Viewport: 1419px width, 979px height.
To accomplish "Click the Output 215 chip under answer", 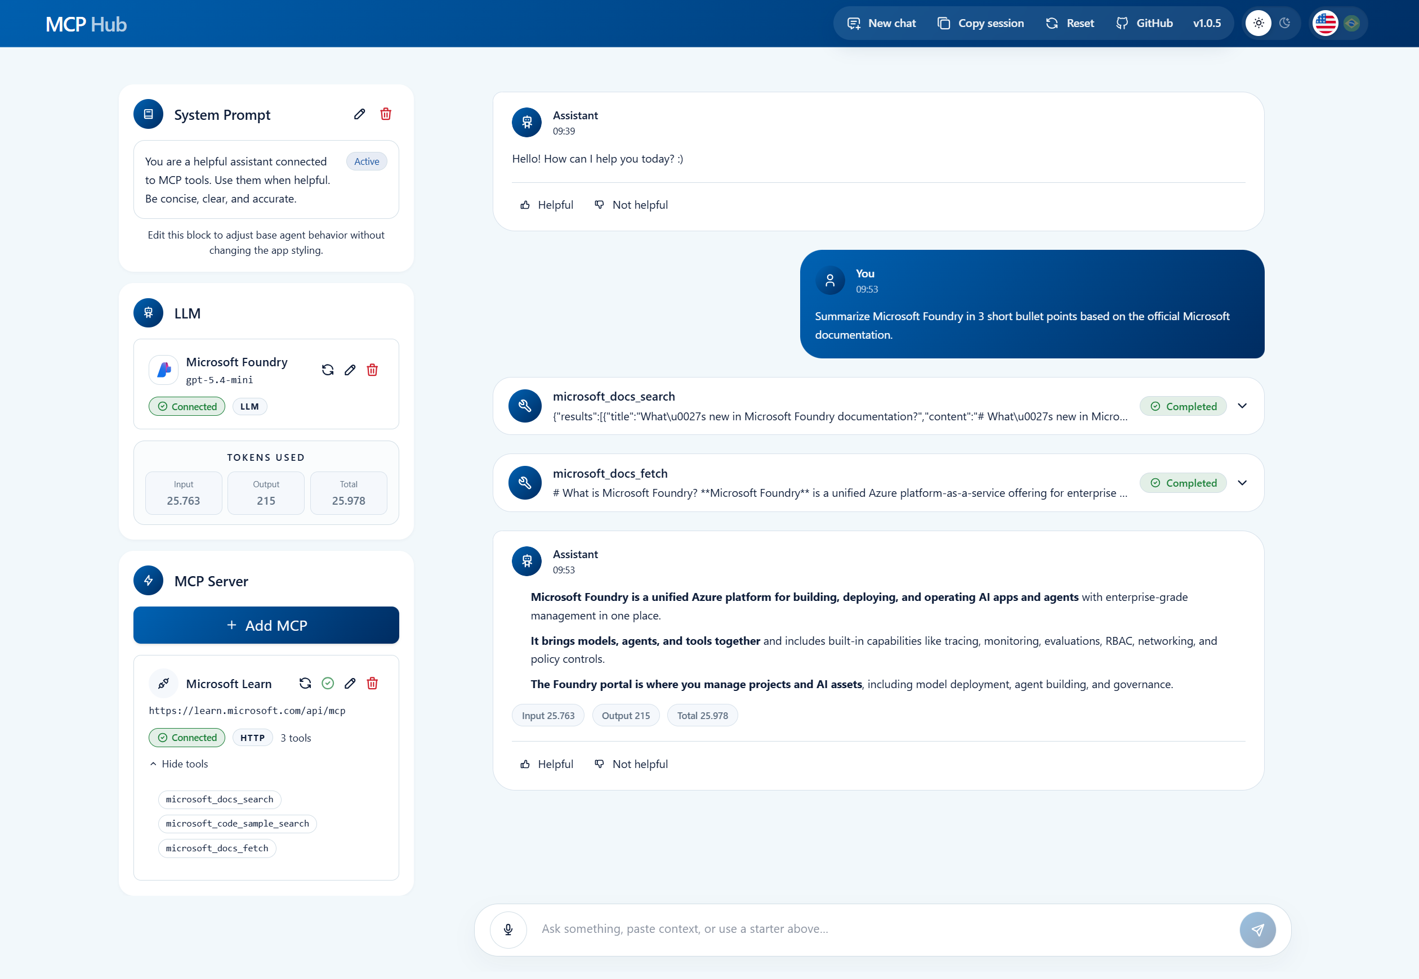I will [x=626, y=716].
